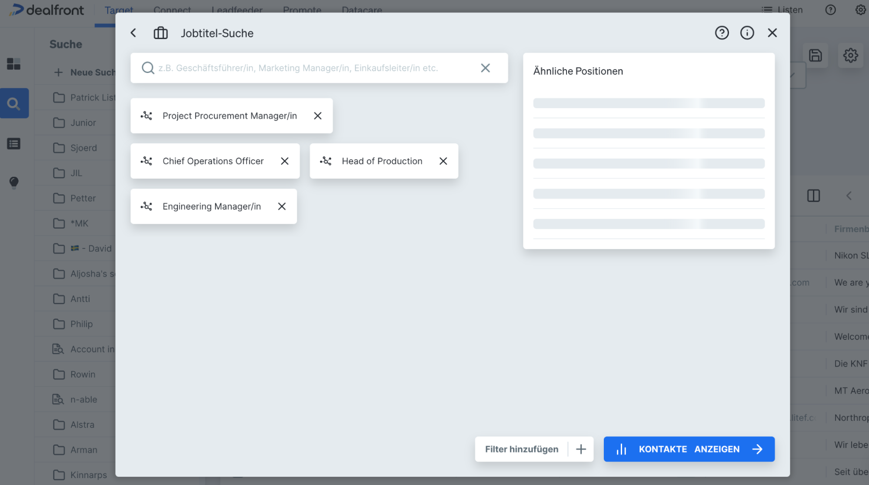869x485 pixels.
Task: Click the plus icon beside Filter hinzufügen
Action: pos(581,449)
